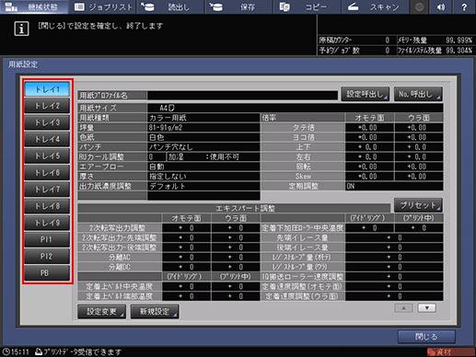
Task: Click the speaker volume icon
Action: pos(441,6)
